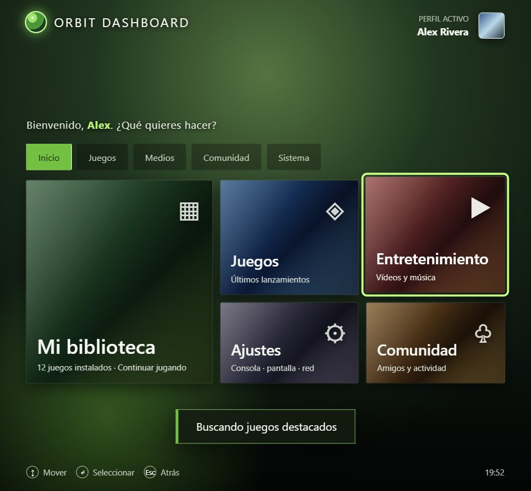Click the PERFIL ACTIVO label
The height and width of the screenshot is (491, 531).
[x=444, y=19]
